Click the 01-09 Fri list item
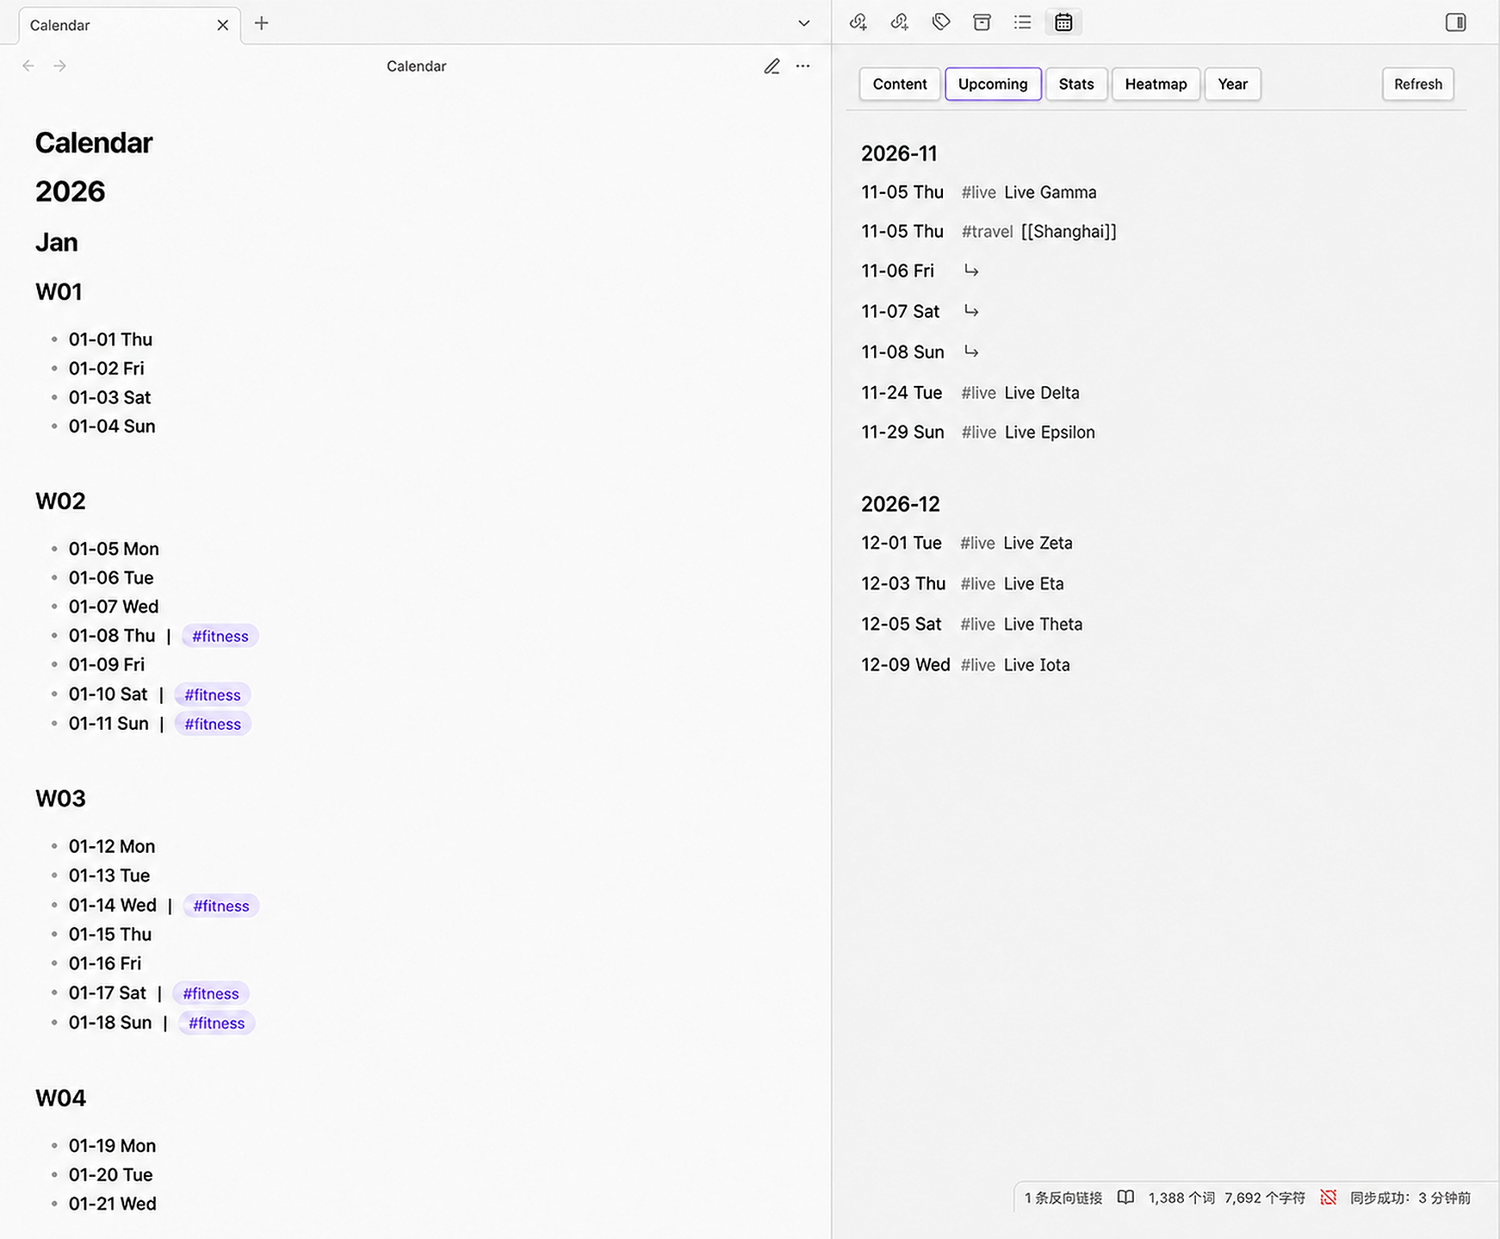The image size is (1500, 1239). 107,665
